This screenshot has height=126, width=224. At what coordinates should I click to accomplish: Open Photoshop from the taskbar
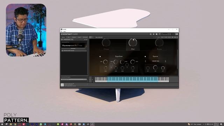[28, 124]
